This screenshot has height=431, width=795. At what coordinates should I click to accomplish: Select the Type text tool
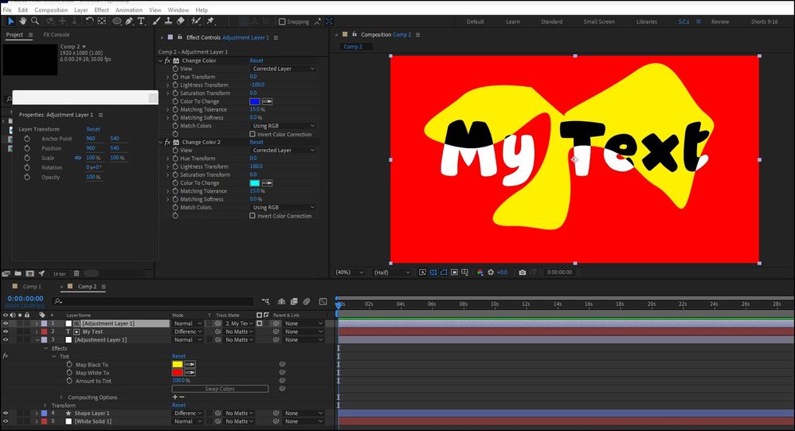pos(142,22)
